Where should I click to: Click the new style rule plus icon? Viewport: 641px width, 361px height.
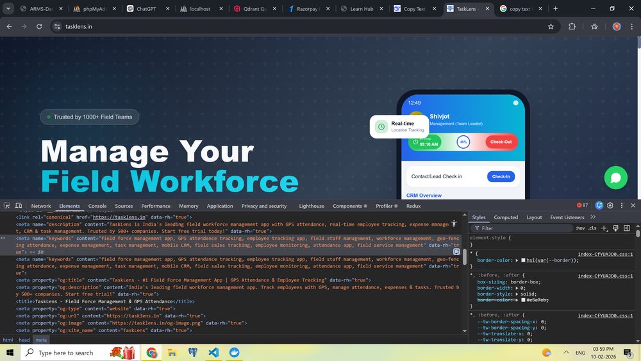604,228
